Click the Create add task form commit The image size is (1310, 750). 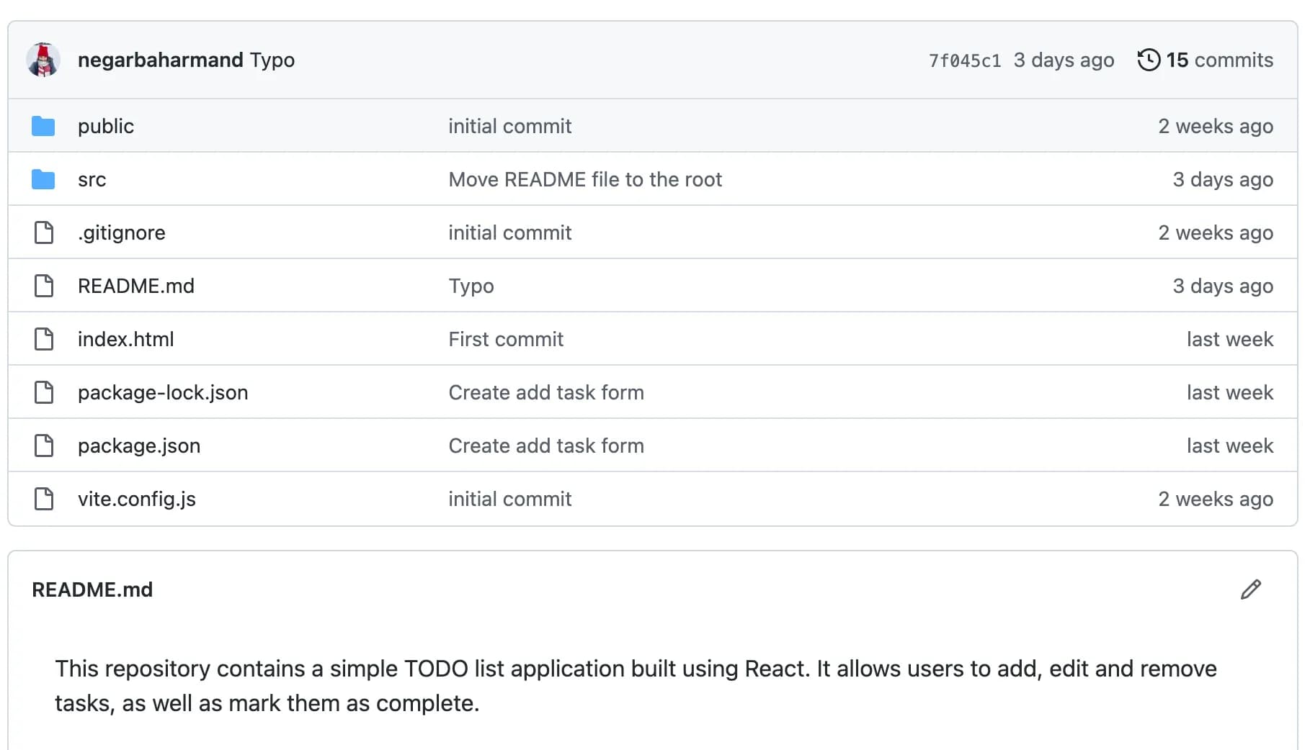coord(545,392)
